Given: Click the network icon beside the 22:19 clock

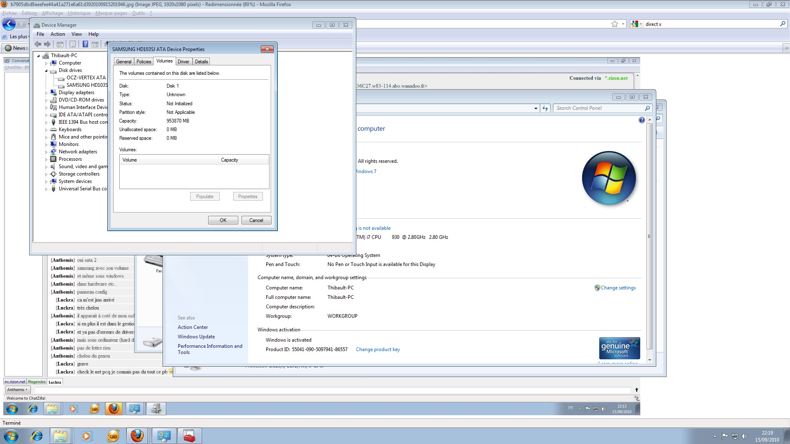Looking at the screenshot, I should point(734,436).
